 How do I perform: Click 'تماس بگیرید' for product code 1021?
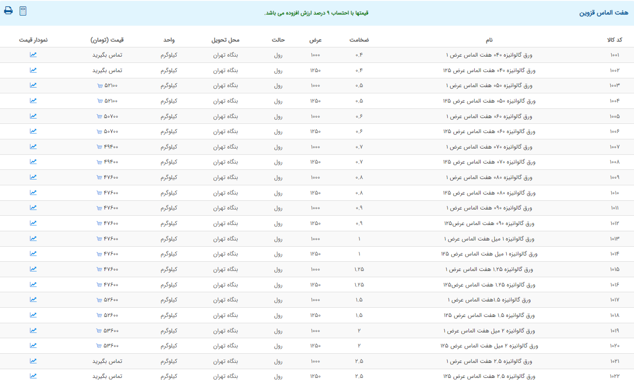click(107, 361)
